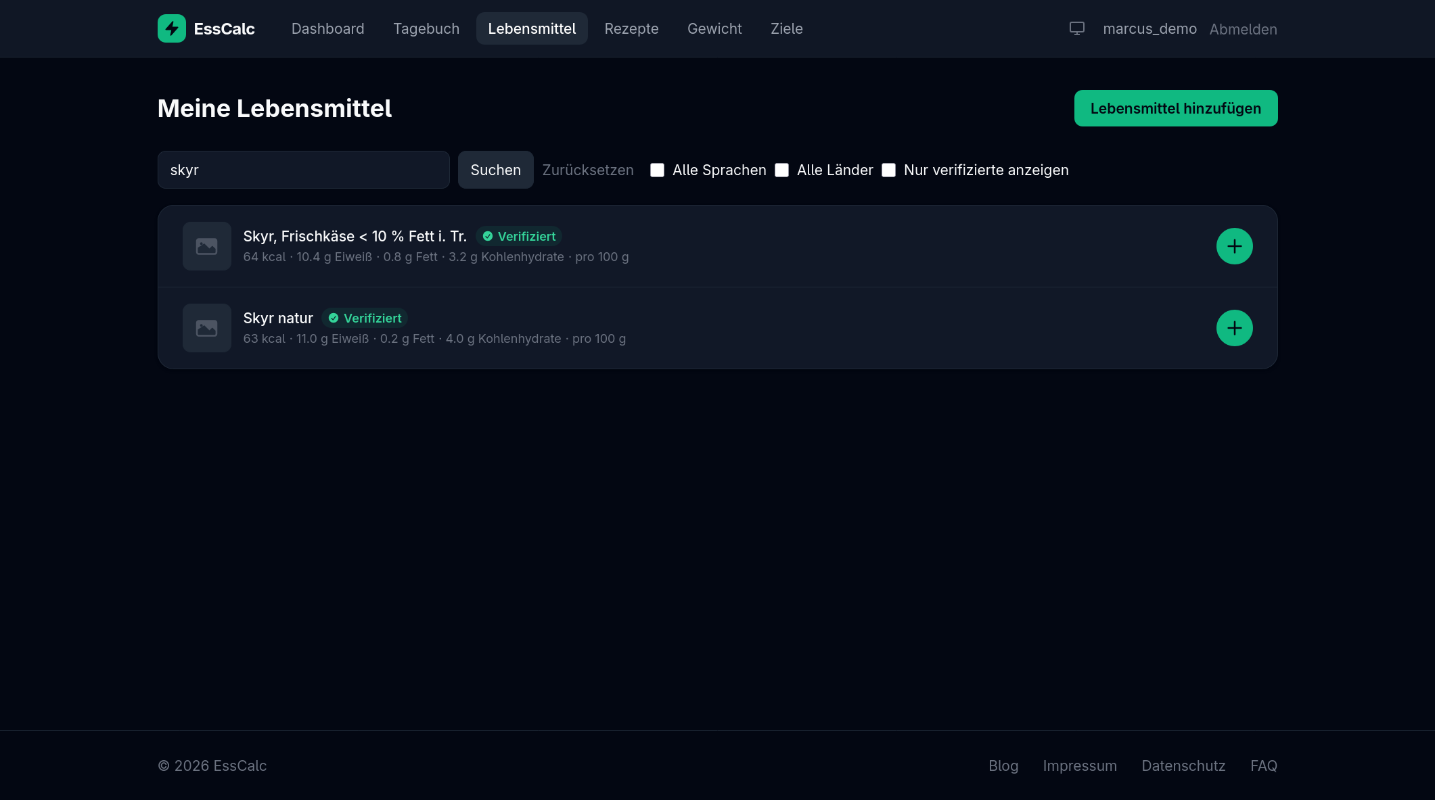Reset search with Zurücksetzen
1435x800 pixels.
click(588, 170)
